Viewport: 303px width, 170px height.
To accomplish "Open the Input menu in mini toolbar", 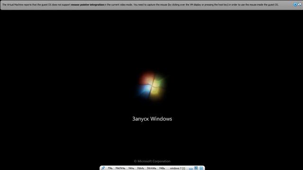I will point(140,168).
